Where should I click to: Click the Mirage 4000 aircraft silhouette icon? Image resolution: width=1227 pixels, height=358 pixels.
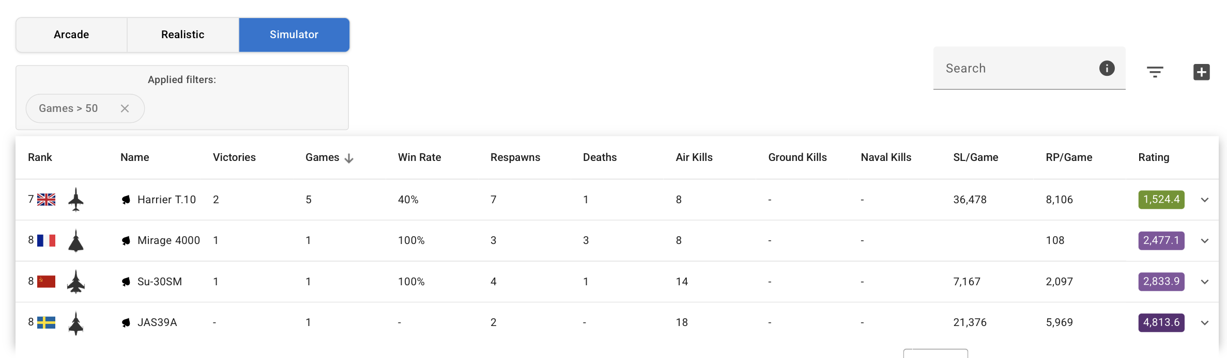pyautogui.click(x=76, y=241)
